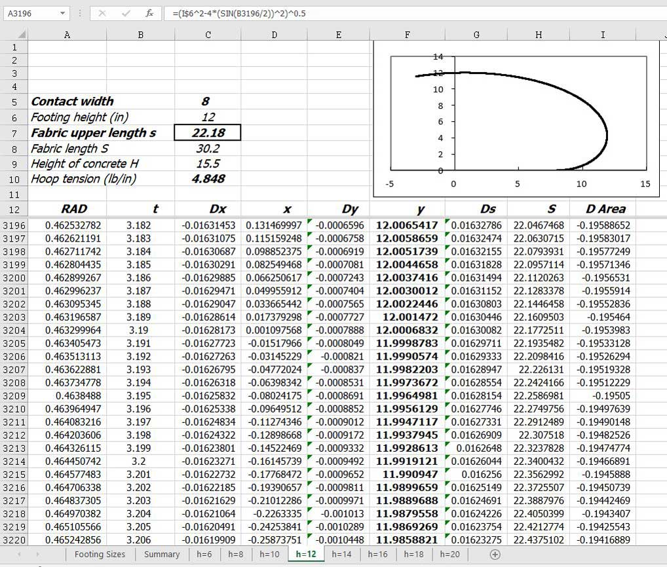
Task: Click into the formula bar text
Action: [x=415, y=13]
